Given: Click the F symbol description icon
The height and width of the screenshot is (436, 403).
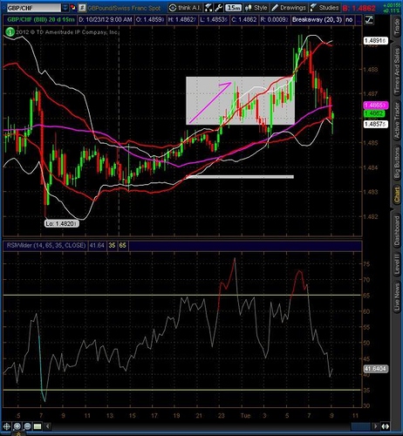Looking at the screenshot, I should click(82, 8).
